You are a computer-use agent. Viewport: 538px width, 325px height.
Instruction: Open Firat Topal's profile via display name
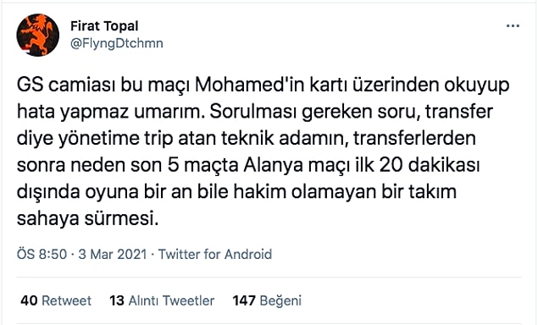click(x=104, y=26)
